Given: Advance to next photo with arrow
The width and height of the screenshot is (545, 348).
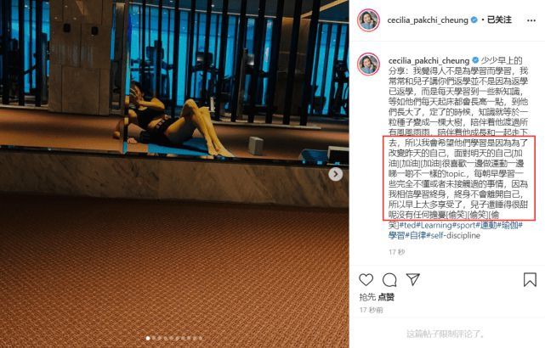Looking at the screenshot, I should (x=335, y=174).
